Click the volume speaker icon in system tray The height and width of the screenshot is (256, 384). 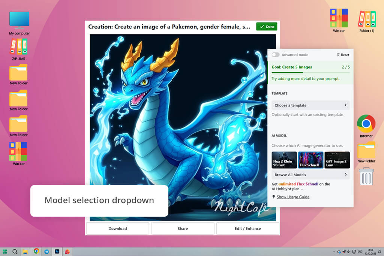click(348, 252)
